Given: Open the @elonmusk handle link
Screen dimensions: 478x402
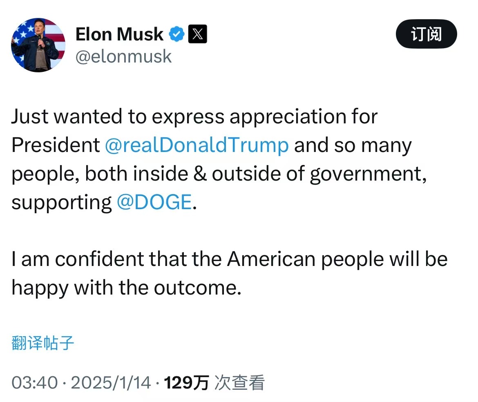Looking at the screenshot, I should (x=123, y=56).
